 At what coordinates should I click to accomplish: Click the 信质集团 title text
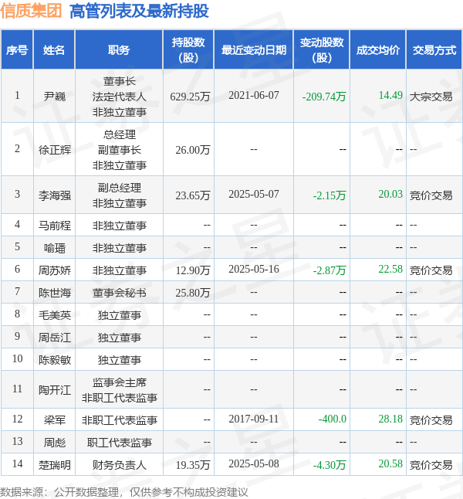point(31,11)
